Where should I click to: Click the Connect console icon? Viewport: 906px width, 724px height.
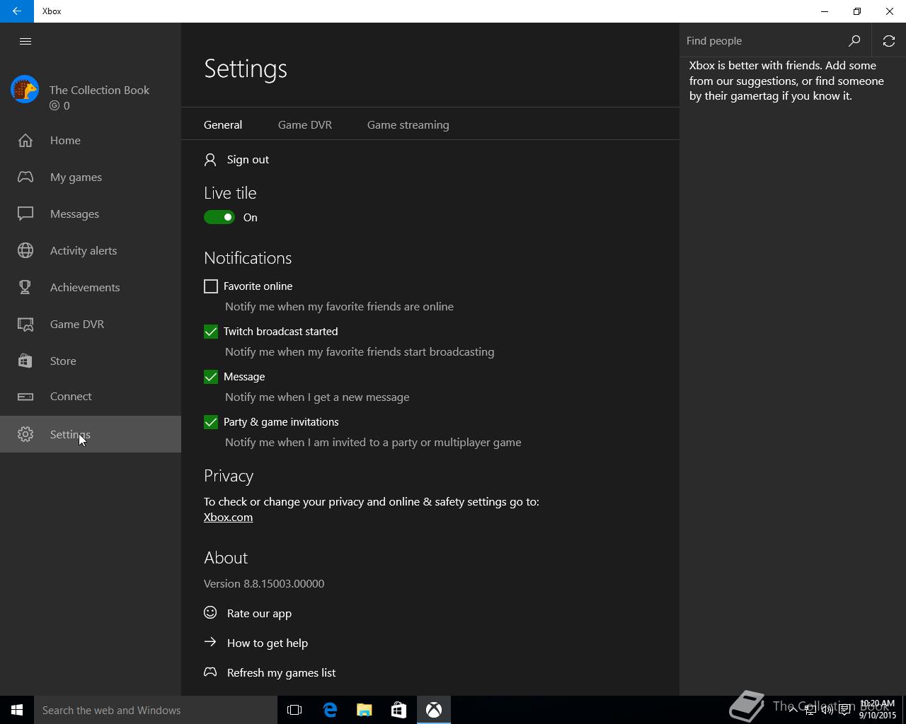pos(25,397)
